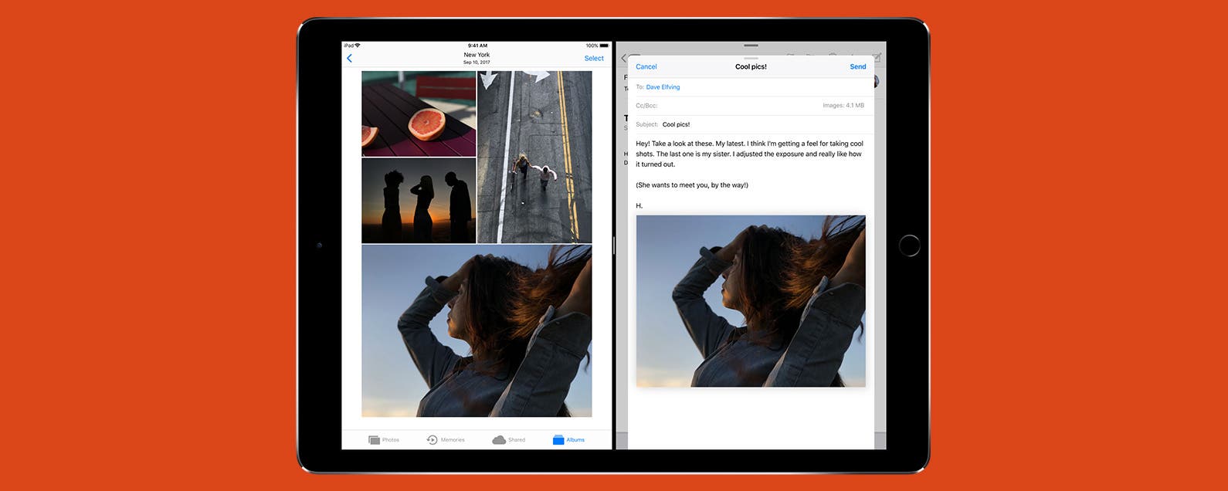
Task: Open the aerial street photo thumbnail
Action: (534, 157)
